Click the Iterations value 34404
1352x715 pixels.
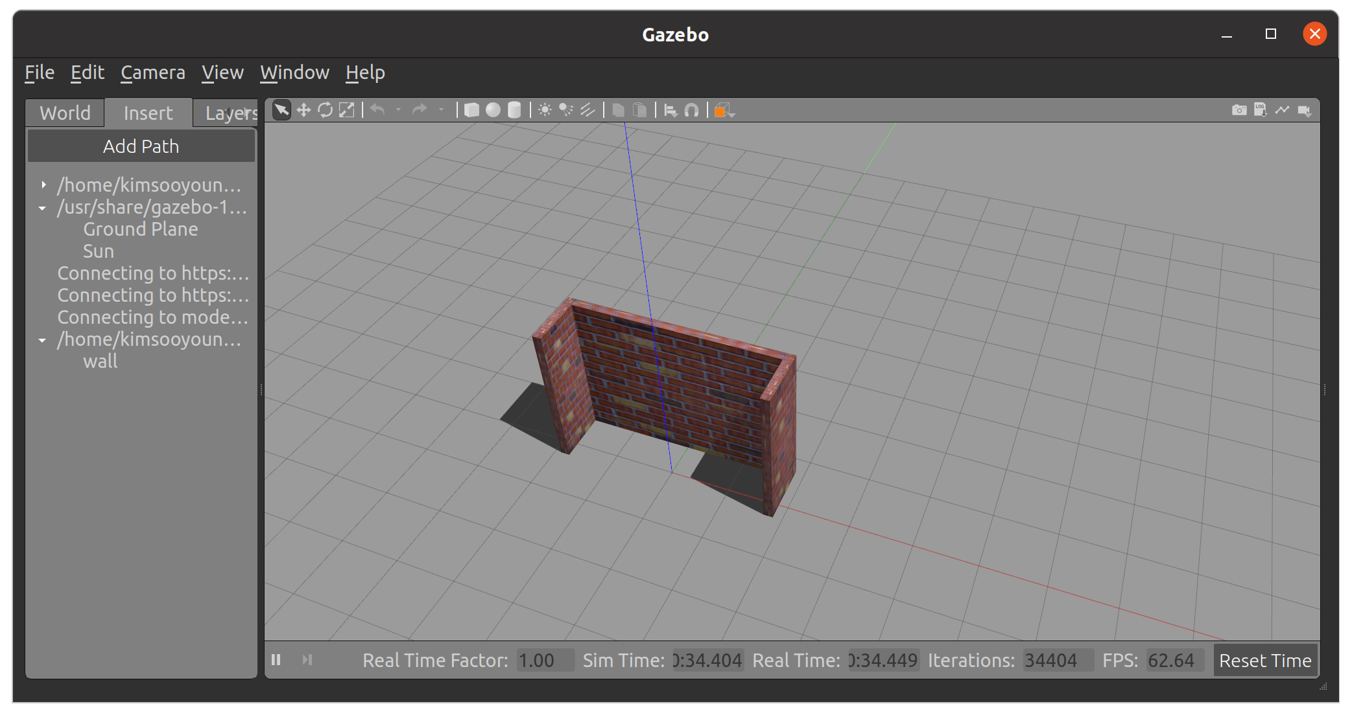point(1058,661)
